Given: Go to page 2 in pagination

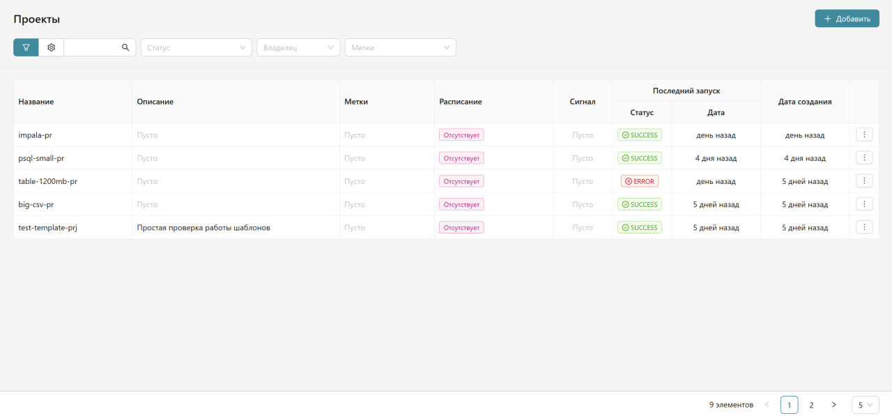Looking at the screenshot, I should (x=812, y=405).
